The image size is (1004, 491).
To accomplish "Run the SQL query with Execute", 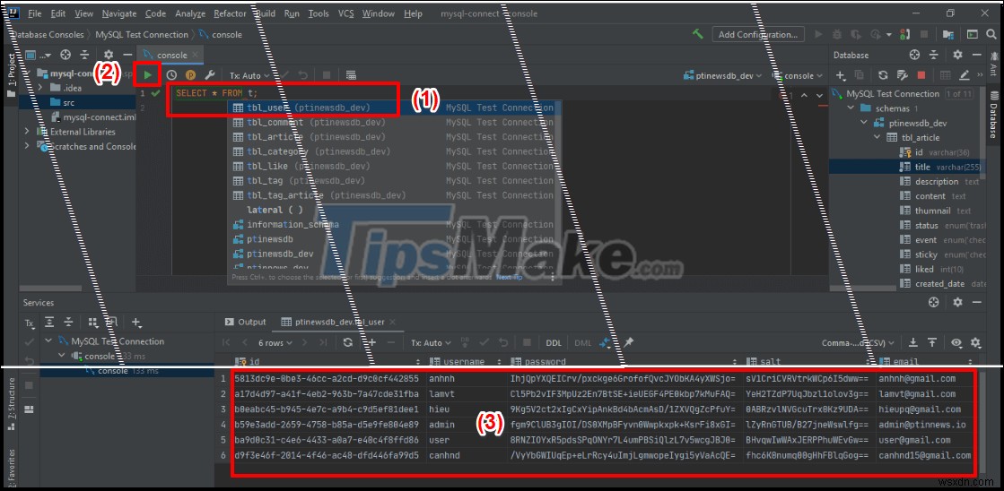I will [x=148, y=75].
